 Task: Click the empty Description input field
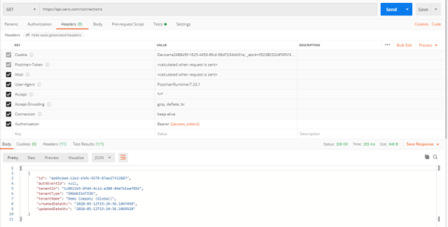click(x=371, y=134)
